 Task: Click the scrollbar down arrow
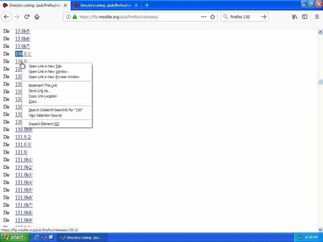pyautogui.click(x=320, y=230)
